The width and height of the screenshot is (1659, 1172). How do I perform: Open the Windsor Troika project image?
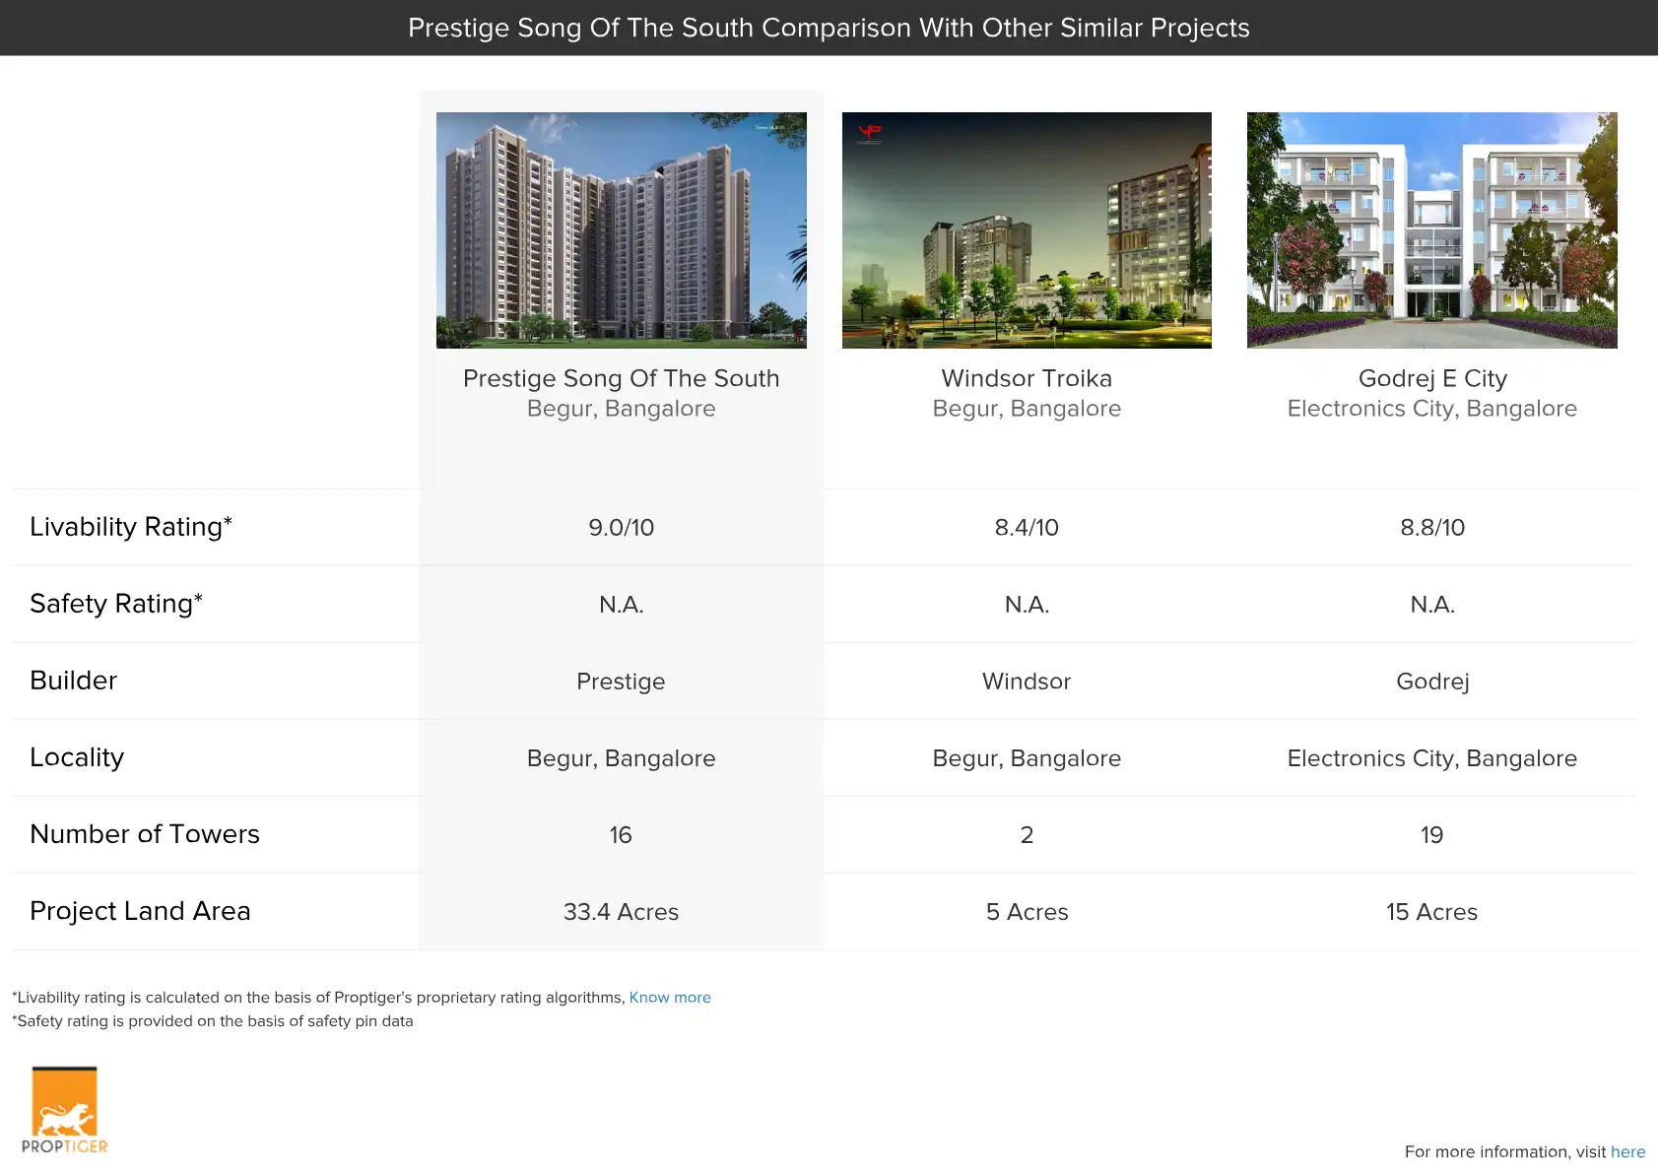(x=1027, y=230)
